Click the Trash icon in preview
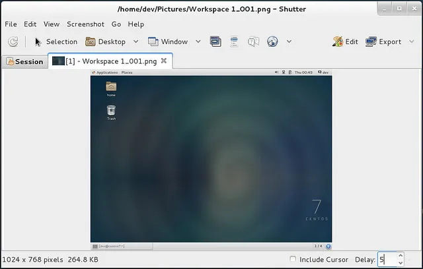This screenshot has width=423, height=269. click(111, 113)
